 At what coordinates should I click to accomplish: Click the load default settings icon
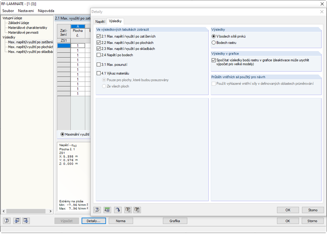click(128, 210)
